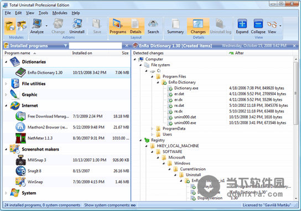Image resolution: width=301 pixels, height=211 pixels.
Task: Clear the filter with the X button
Action: pos(127,46)
